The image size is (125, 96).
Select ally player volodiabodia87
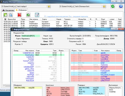click(x=39, y=67)
